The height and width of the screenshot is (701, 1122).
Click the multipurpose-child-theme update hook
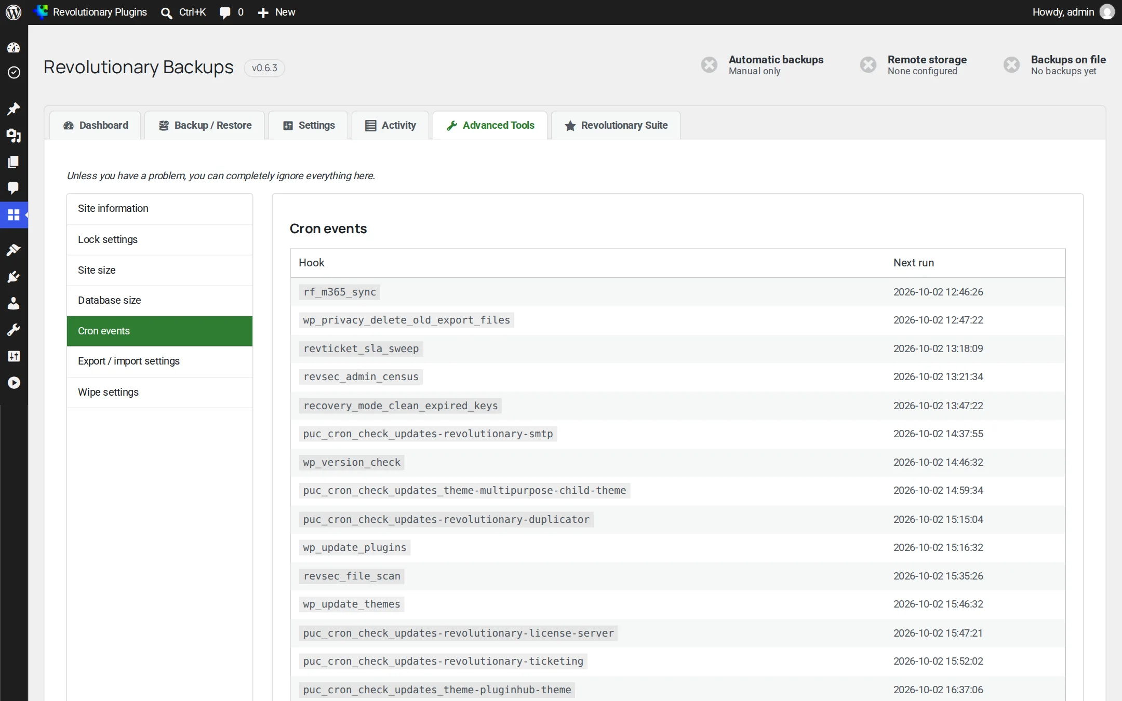(x=465, y=490)
